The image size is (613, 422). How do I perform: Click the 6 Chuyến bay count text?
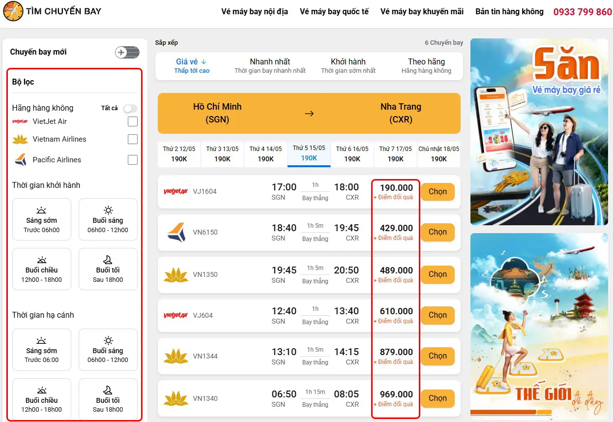(444, 43)
